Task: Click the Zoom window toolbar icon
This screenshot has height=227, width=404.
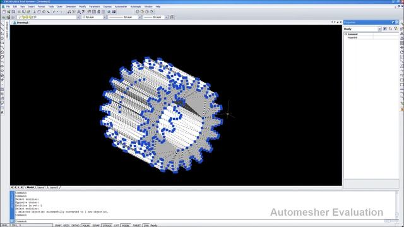Action: tap(79, 12)
